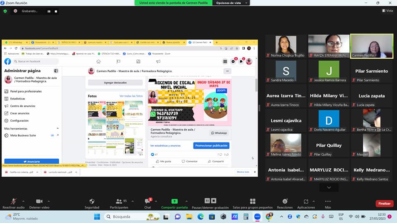
Task: Click the Promocionar publicación button
Action: (211, 145)
